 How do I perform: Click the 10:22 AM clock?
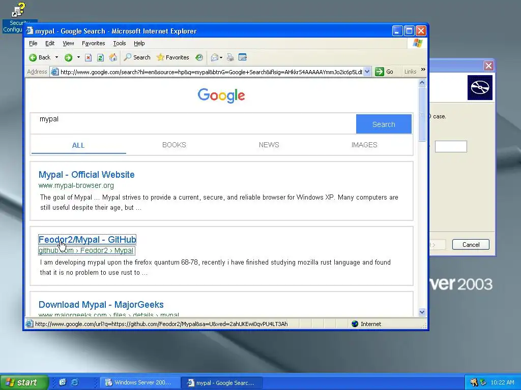tap(502, 382)
